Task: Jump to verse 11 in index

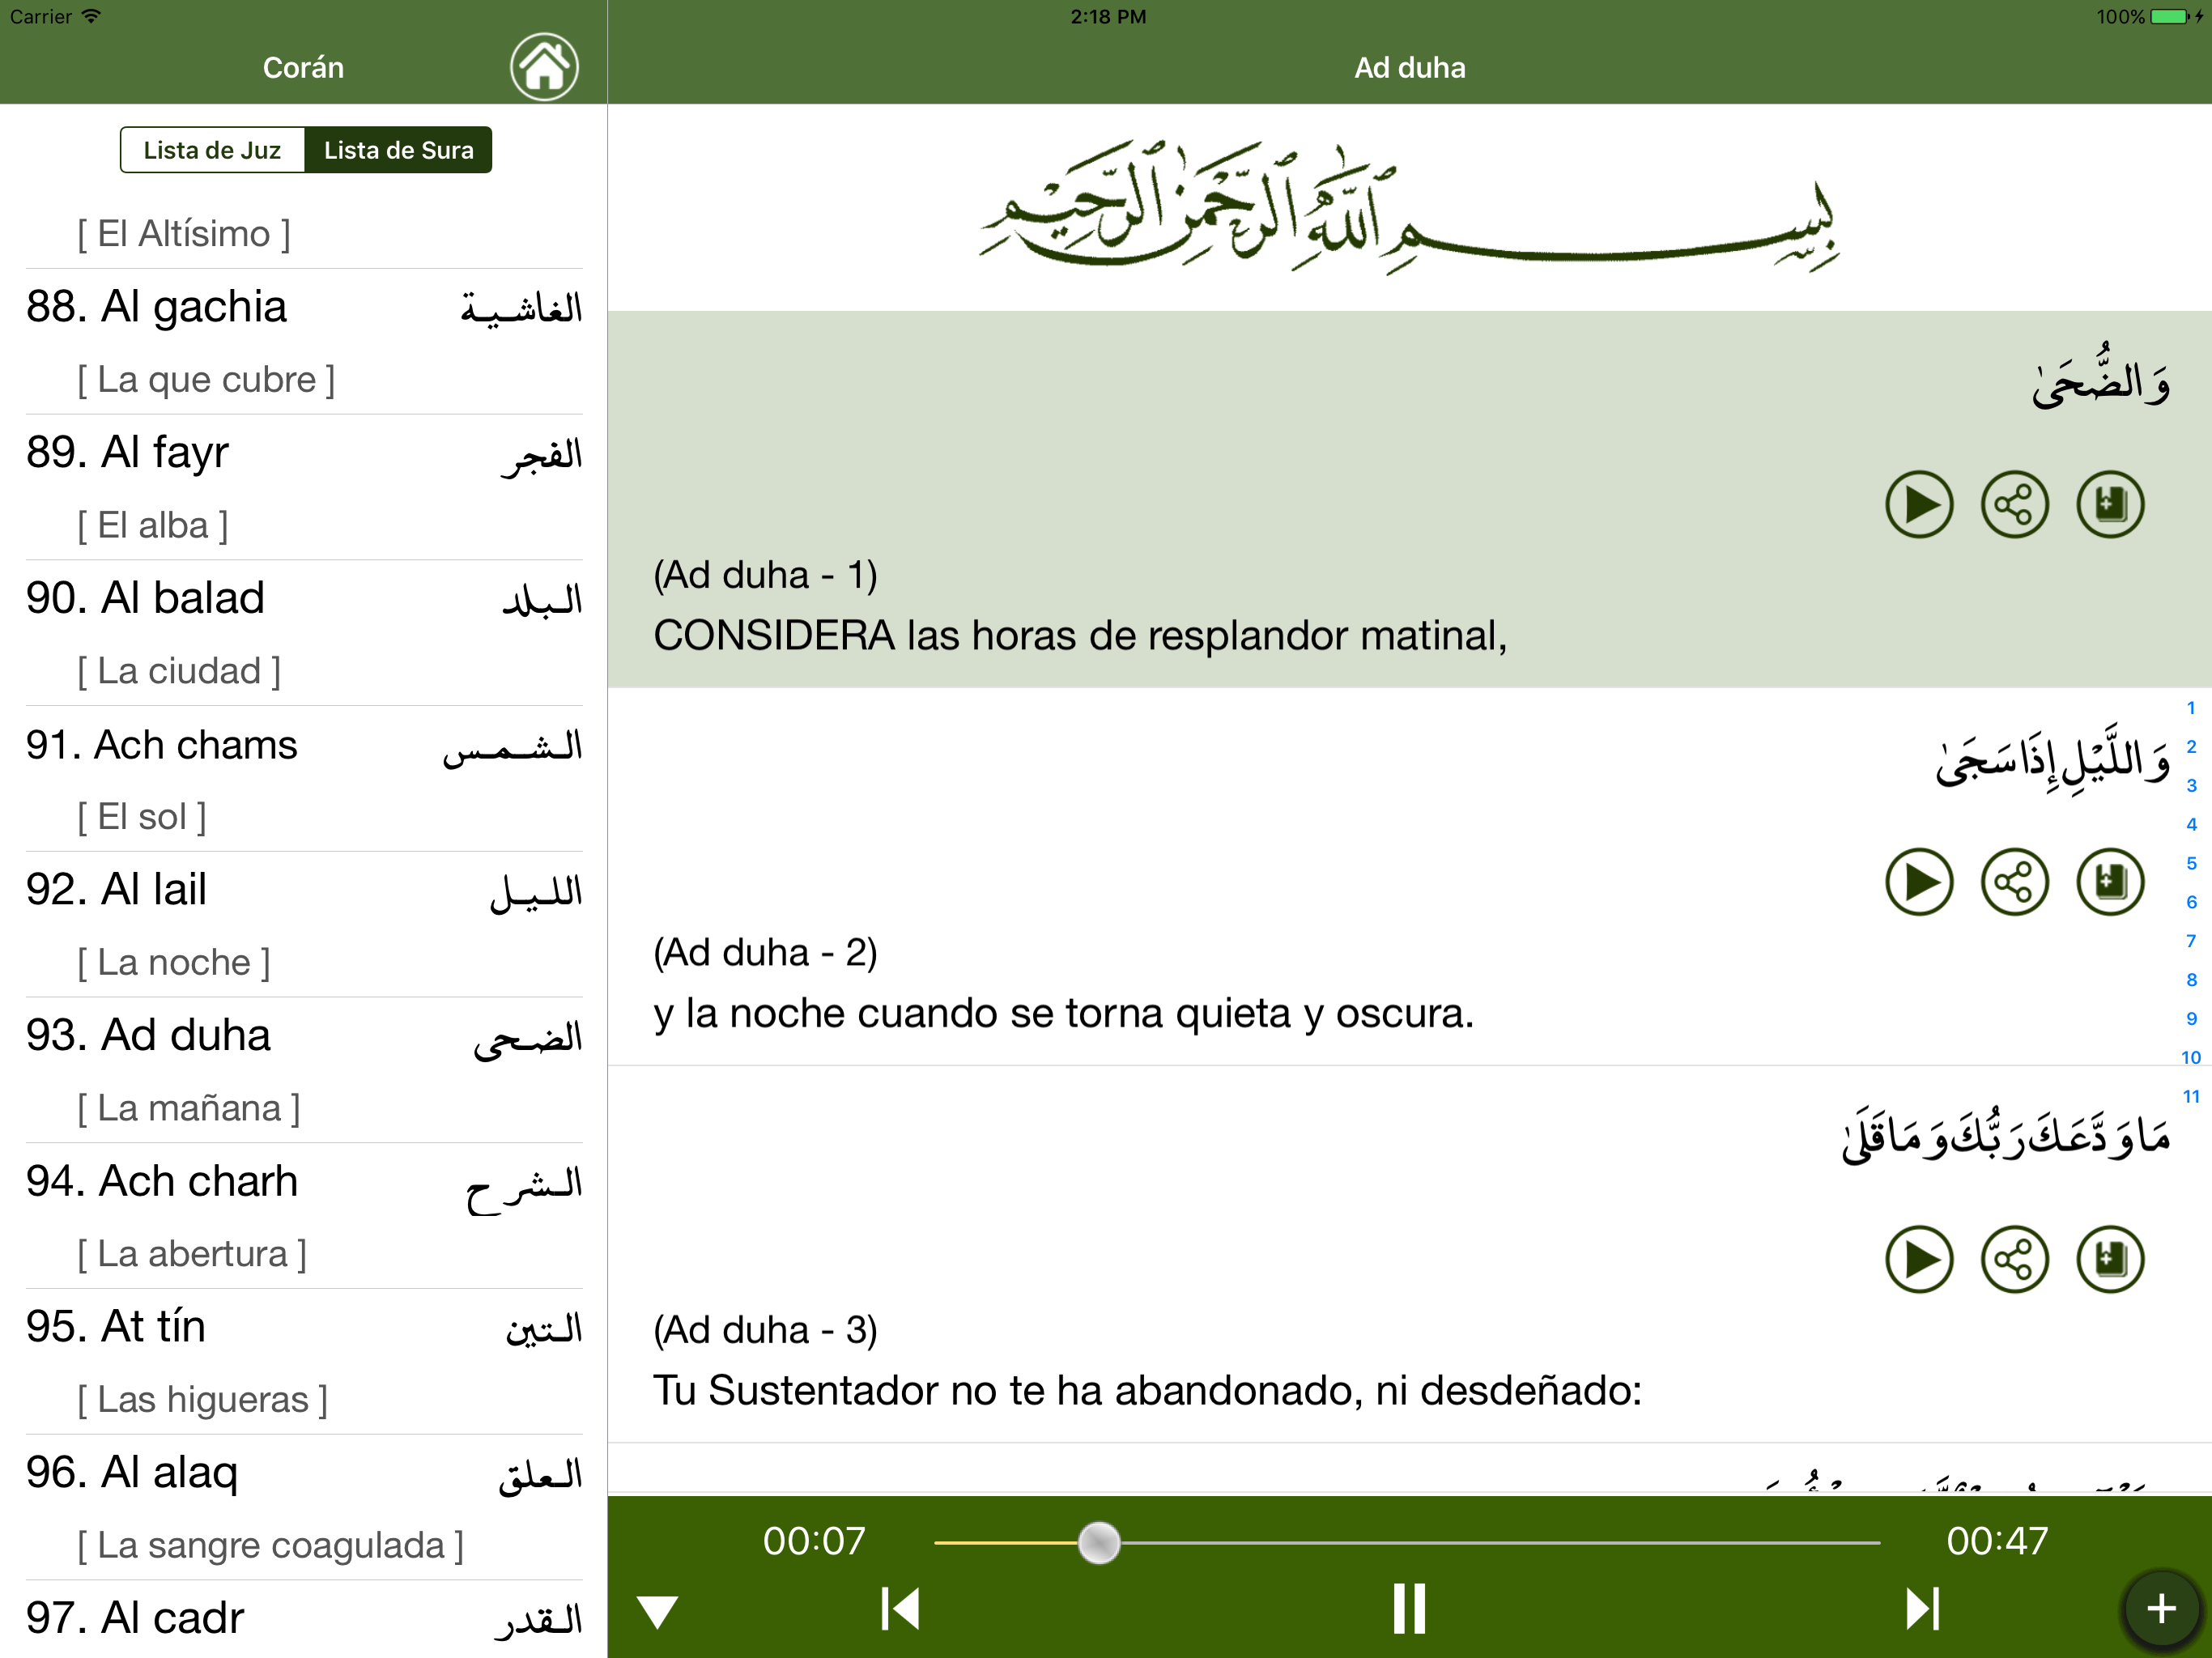Action: (2191, 1097)
